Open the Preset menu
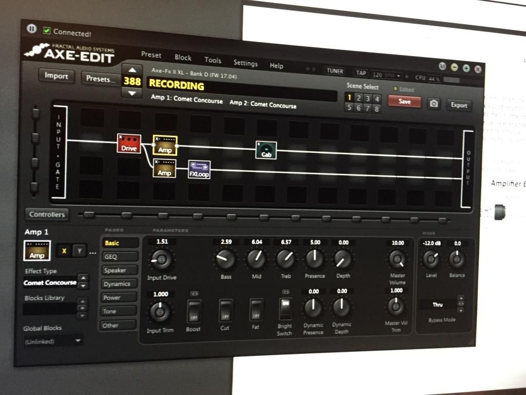526x395 pixels. coord(151,55)
